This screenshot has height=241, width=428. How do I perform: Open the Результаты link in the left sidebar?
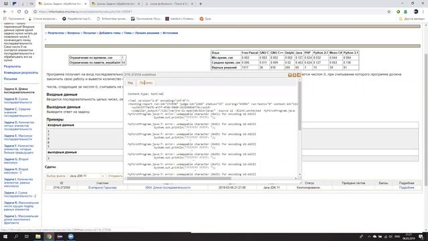pyautogui.click(x=12, y=66)
